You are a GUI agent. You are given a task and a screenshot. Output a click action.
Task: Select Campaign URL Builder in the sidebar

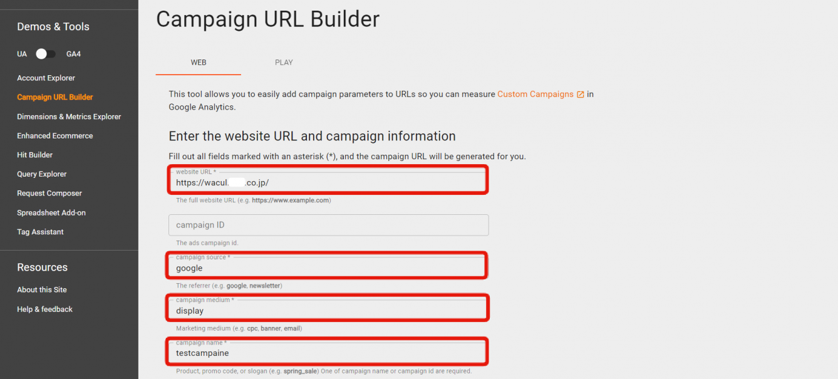pos(55,97)
